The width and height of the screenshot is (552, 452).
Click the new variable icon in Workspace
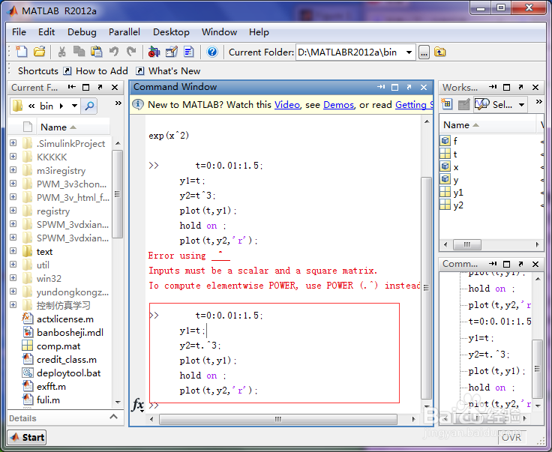tap(447, 104)
